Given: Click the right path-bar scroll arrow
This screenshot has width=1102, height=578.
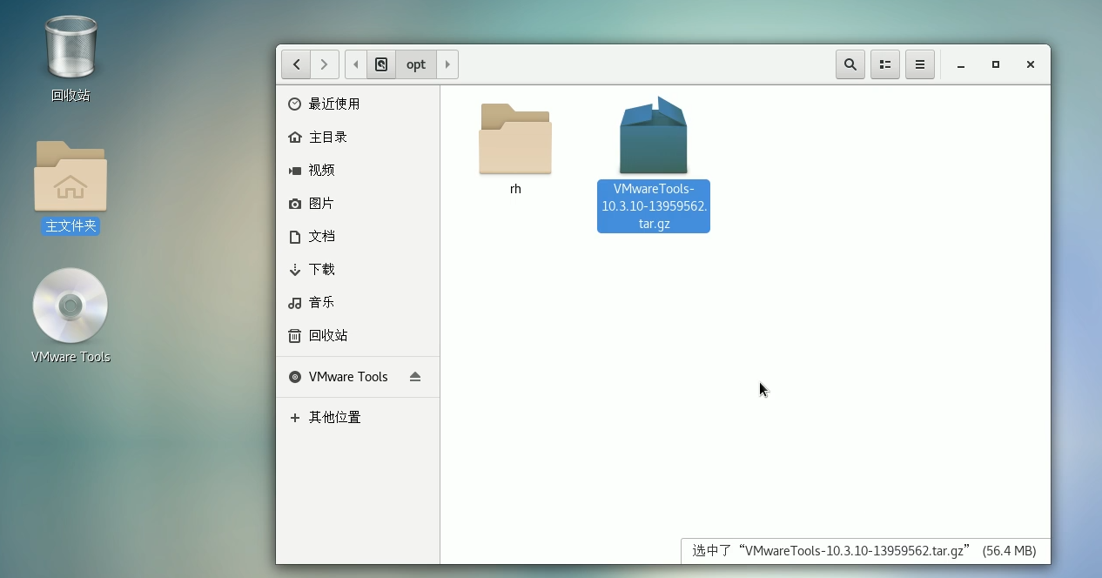Looking at the screenshot, I should pos(447,64).
